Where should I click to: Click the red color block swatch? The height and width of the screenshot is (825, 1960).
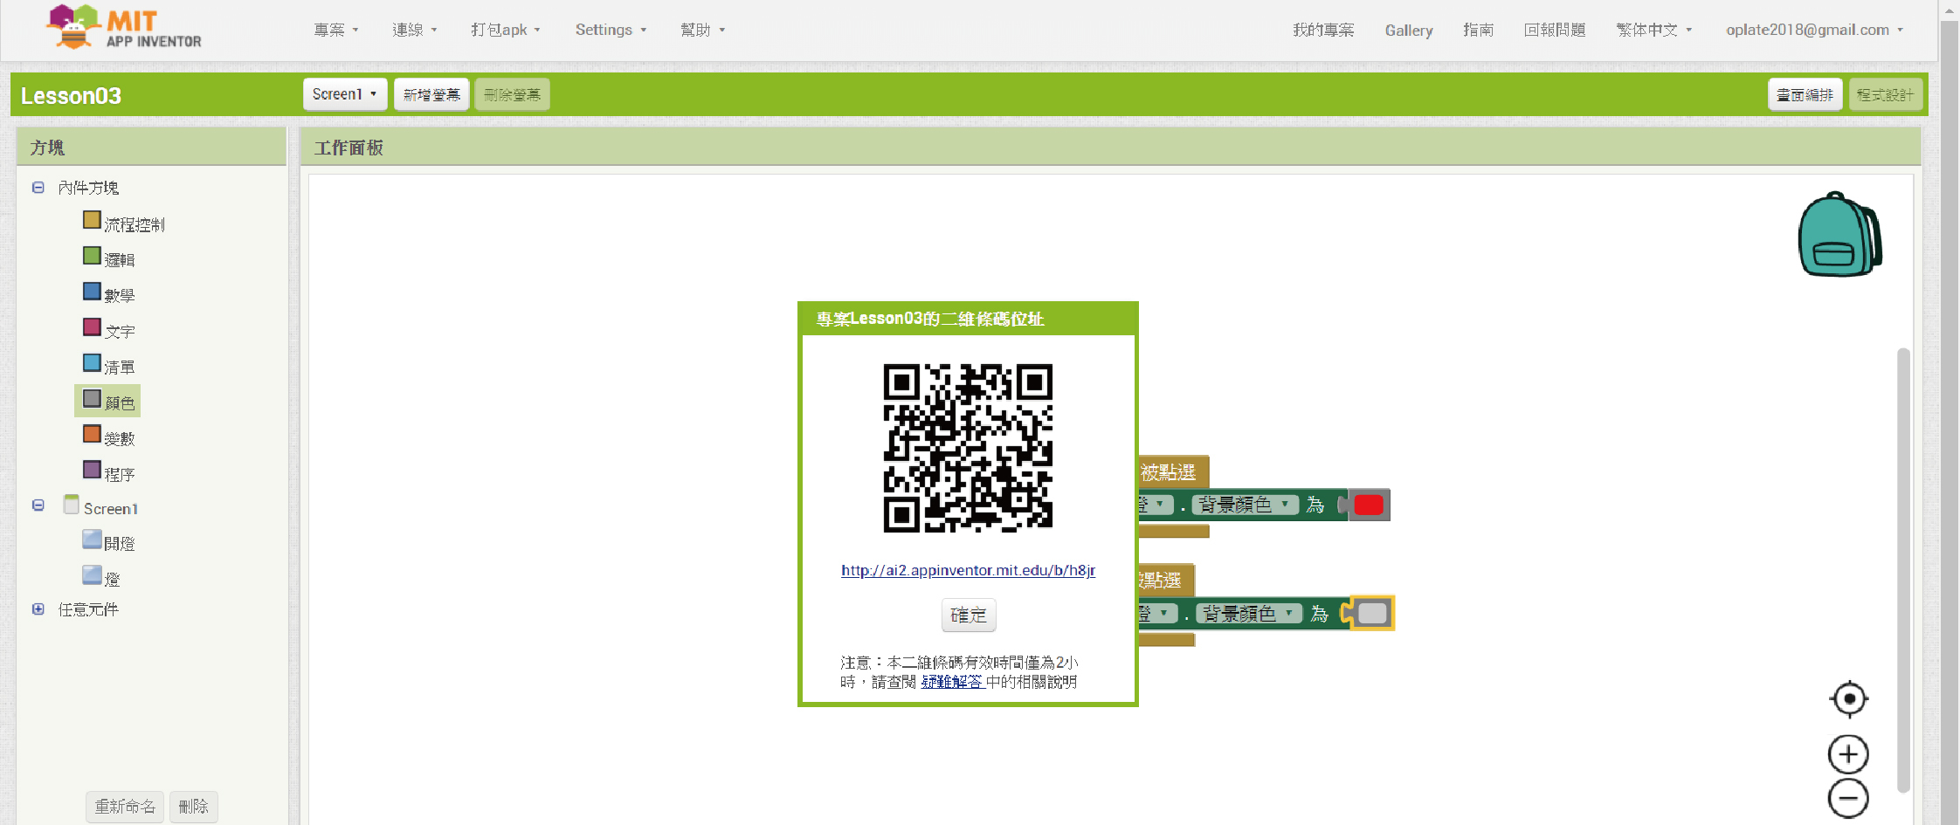[x=1369, y=505]
